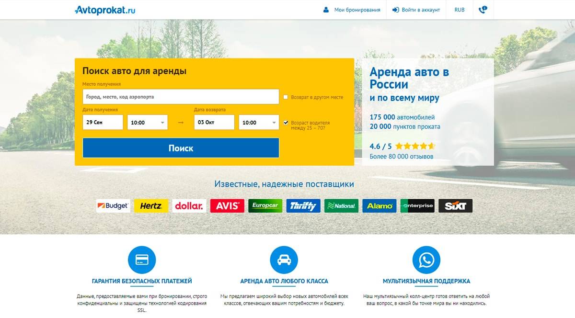Viewport: 575px width, 318px height.
Task: Click the Hertz supplier logo
Action: (151, 206)
